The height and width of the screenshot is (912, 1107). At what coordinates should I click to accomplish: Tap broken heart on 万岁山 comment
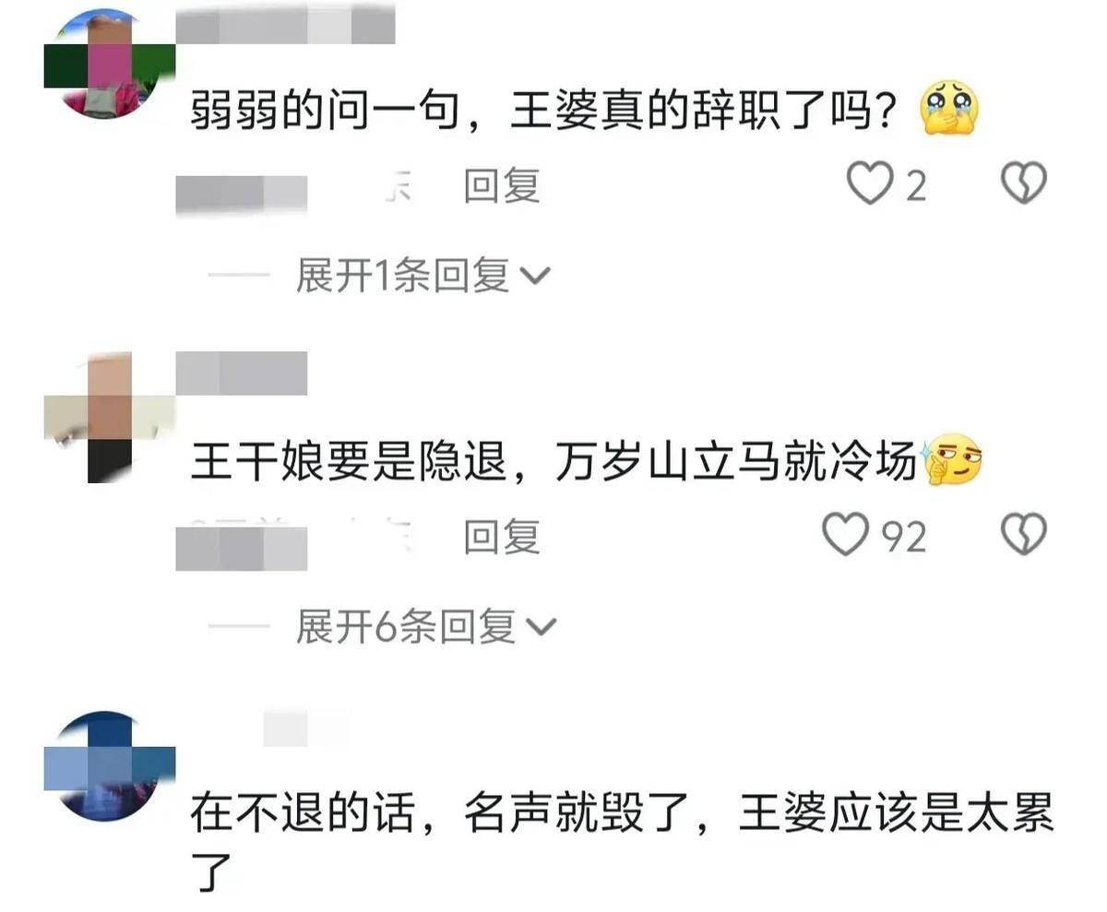1024,535
